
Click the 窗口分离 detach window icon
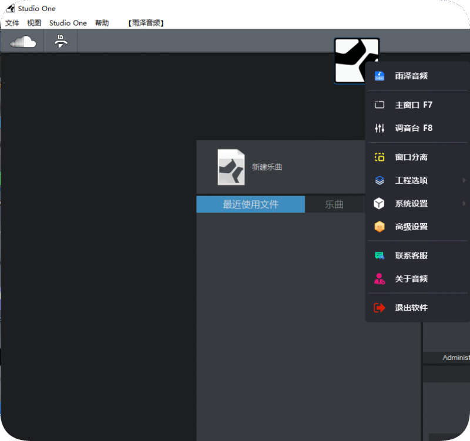(x=380, y=157)
